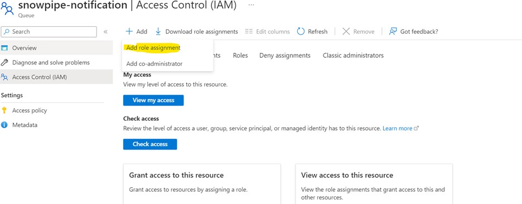
Task: Switch to the Roles tab
Action: point(240,56)
